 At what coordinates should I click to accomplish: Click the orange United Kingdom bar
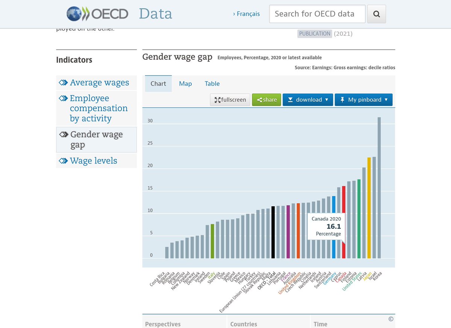click(x=298, y=231)
